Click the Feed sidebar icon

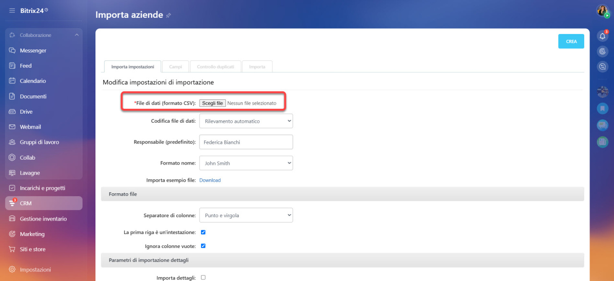[12, 66]
